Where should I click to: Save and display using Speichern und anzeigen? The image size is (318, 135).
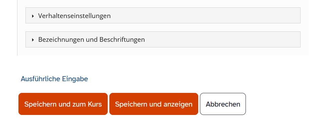[154, 104]
